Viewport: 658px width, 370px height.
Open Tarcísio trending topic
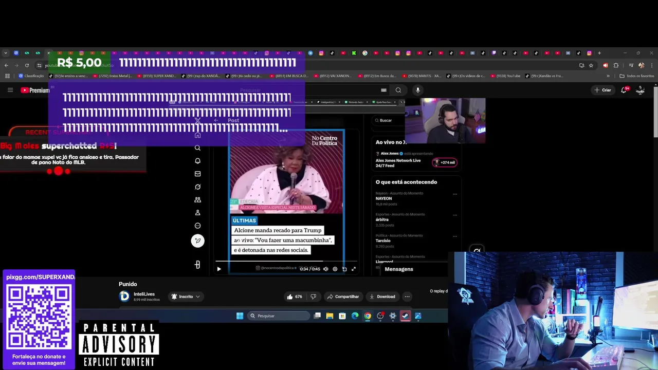[x=383, y=240]
